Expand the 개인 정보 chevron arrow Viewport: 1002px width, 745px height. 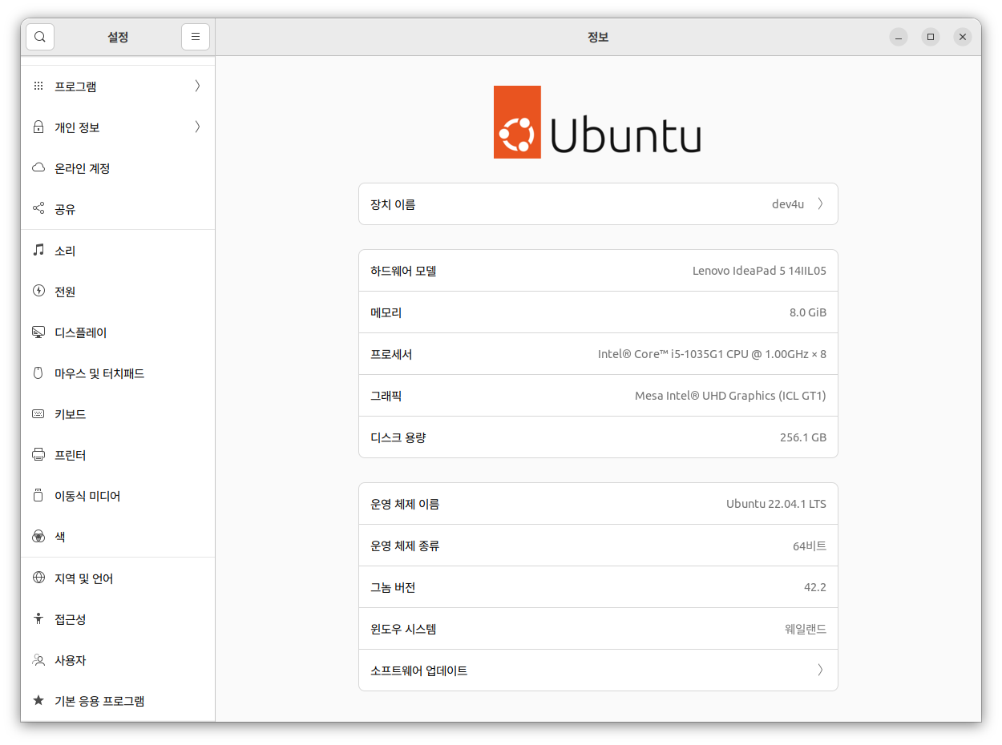197,127
